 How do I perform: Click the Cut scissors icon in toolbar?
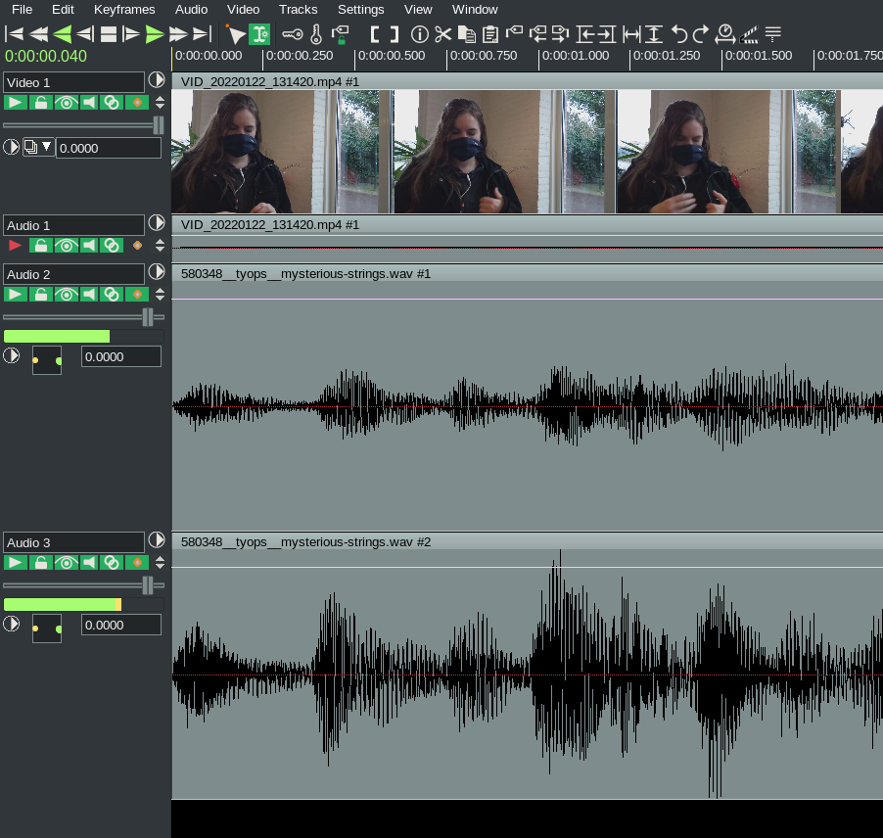[443, 34]
